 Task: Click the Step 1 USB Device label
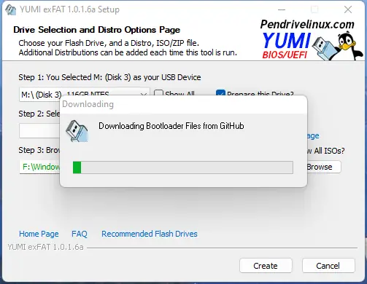point(109,77)
